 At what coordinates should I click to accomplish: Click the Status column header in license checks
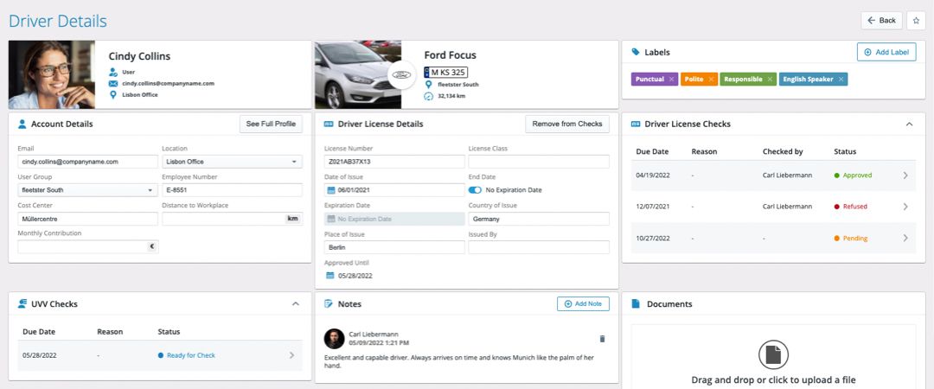[845, 151]
